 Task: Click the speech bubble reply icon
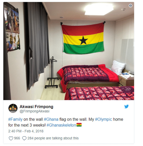24,138
